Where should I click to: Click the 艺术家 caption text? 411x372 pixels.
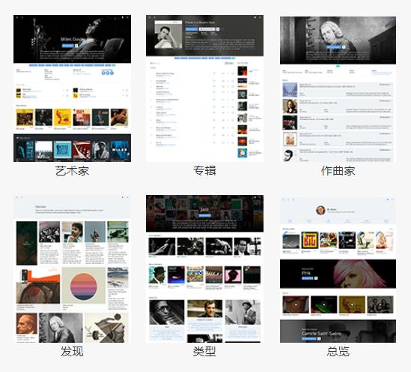pyautogui.click(x=72, y=171)
